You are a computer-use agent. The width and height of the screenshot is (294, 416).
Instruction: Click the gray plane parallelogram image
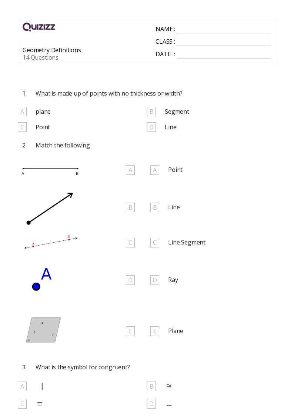coord(43,330)
